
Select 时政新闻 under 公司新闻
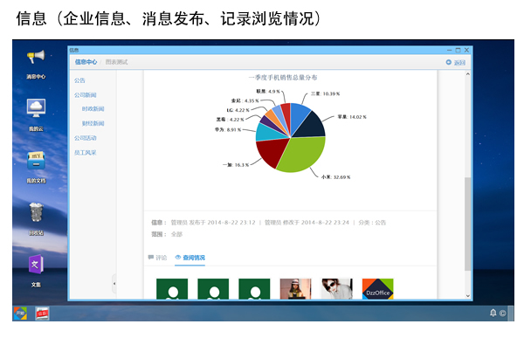coord(93,108)
